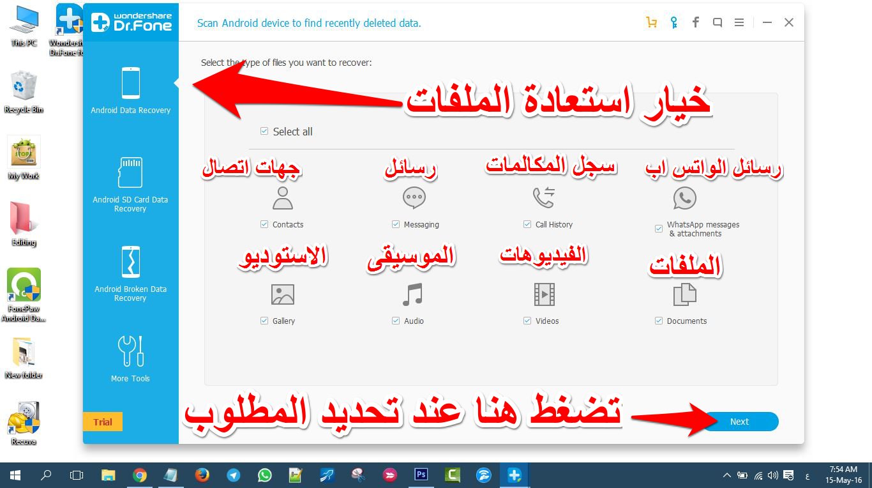Screen dimensions: 872x488
Task: Open Firefox from taskbar
Action: point(202,475)
